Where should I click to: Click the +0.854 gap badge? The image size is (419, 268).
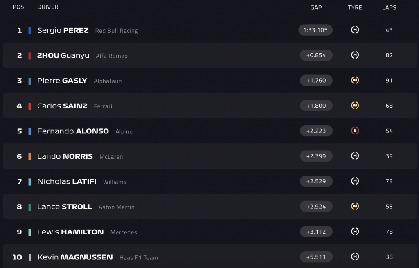tap(316, 55)
